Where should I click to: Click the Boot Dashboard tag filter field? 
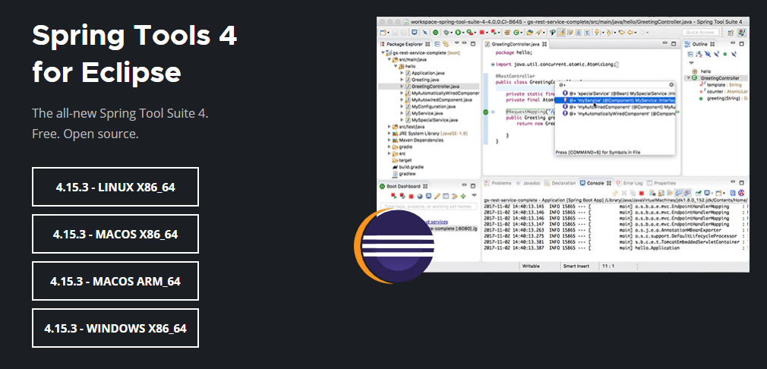pos(428,207)
